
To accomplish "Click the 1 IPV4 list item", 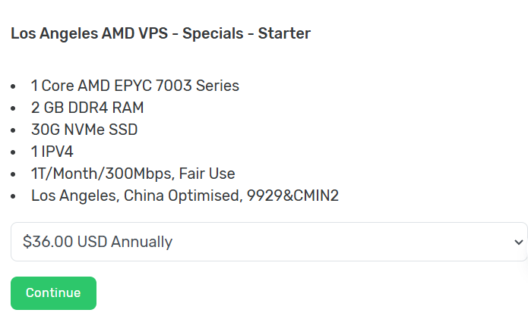I will pyautogui.click(x=52, y=152).
